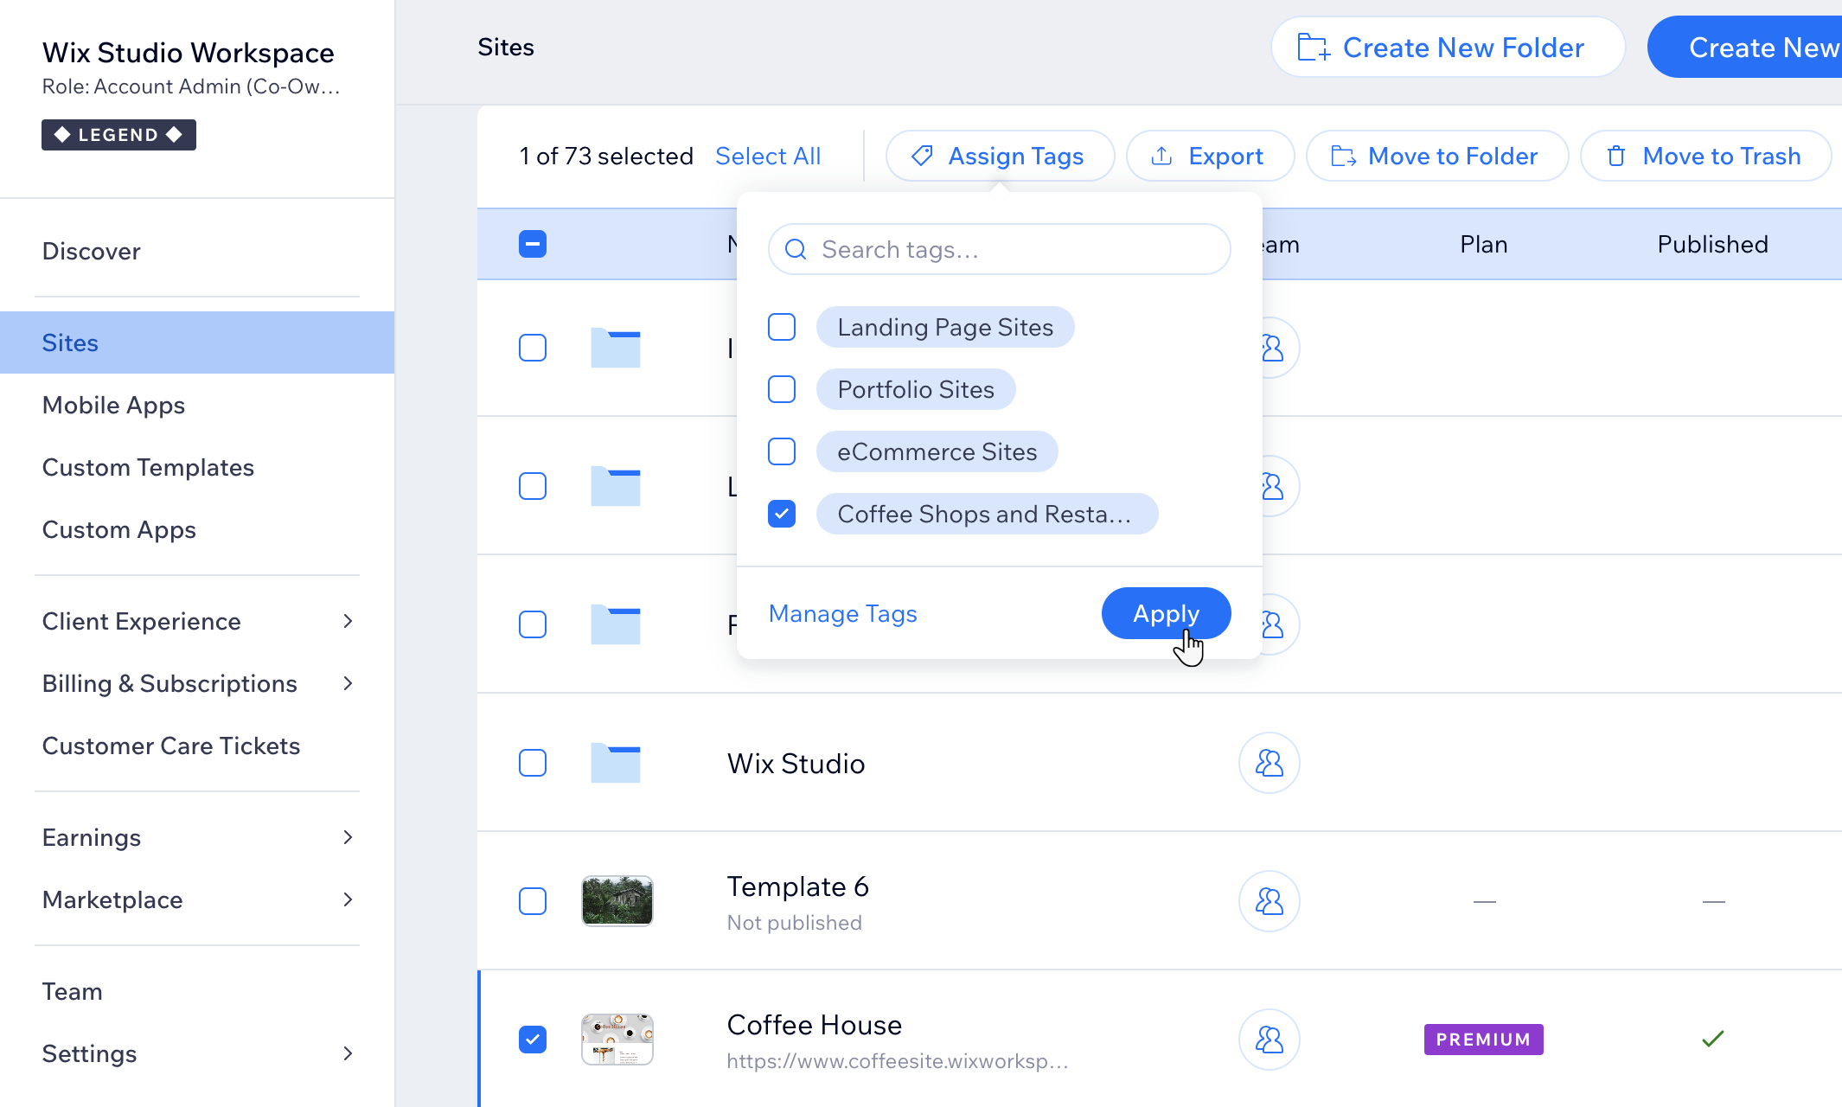The width and height of the screenshot is (1842, 1107).
Task: Expand Billing & Subscriptions chevron
Action: (348, 683)
